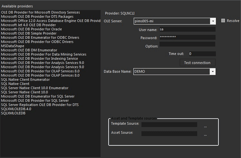
Task: Select SQLXMLOLEDB.4.0 provider
Action: [16, 109]
